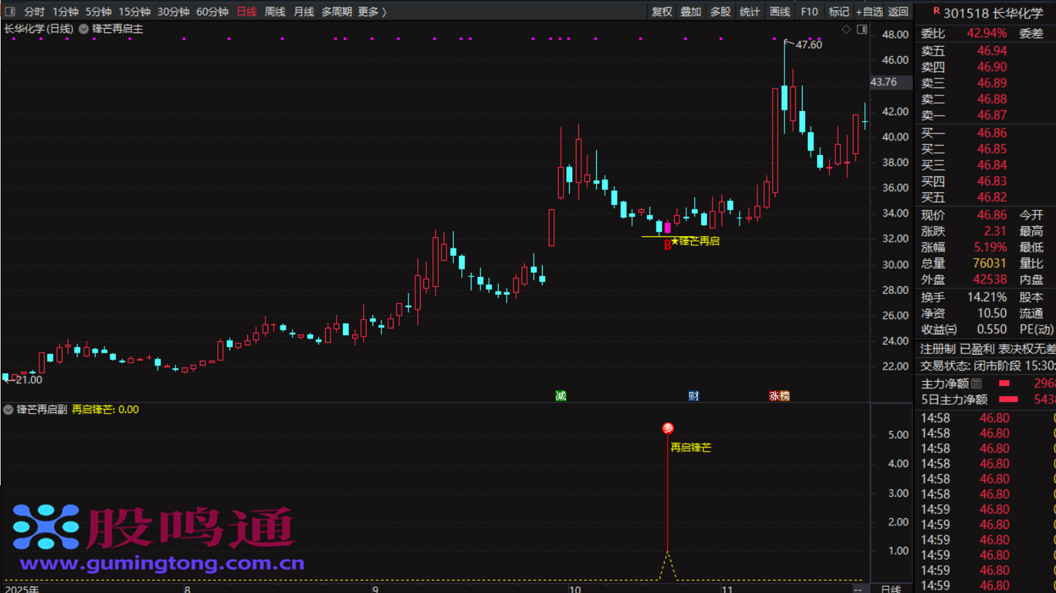1056x593 pixels.
Task: Click the 日线 label at the bottom-right axis
Action: click(890, 588)
